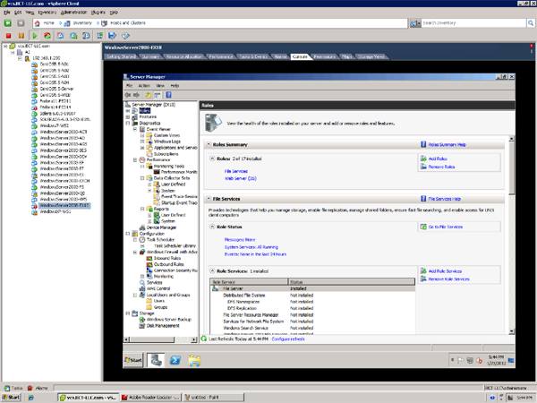Click the blue arrow connect device toolbar icon

click(x=113, y=35)
